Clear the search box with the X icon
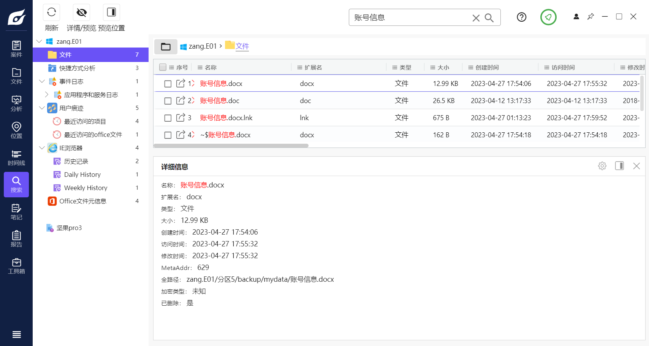This screenshot has height=346, width=649. click(476, 18)
